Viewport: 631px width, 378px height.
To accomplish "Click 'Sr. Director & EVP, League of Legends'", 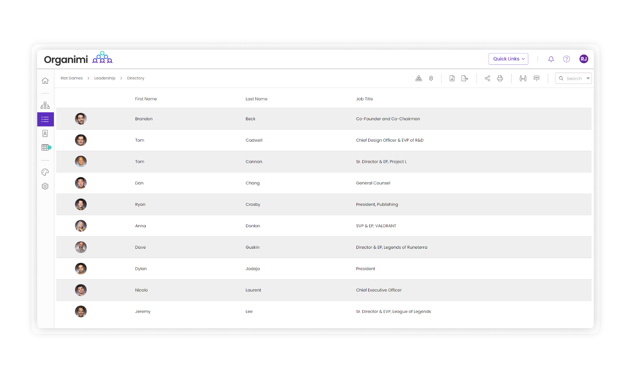I will (x=393, y=312).
